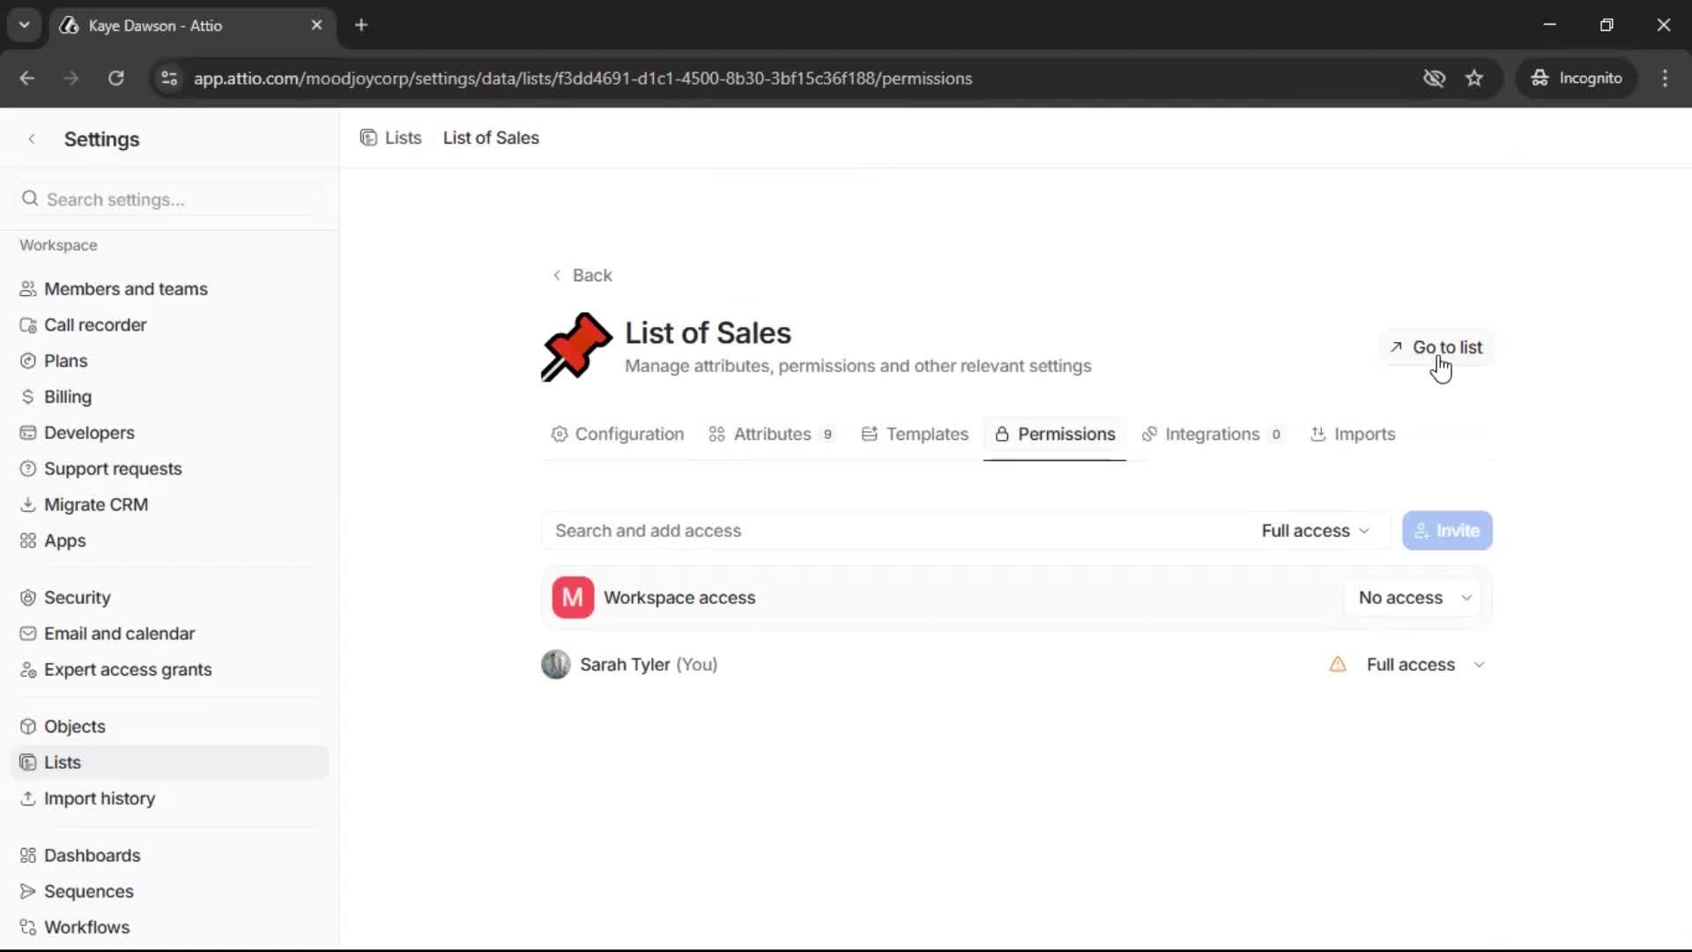Select Expert access grants
This screenshot has width=1692, height=952.
(x=127, y=669)
